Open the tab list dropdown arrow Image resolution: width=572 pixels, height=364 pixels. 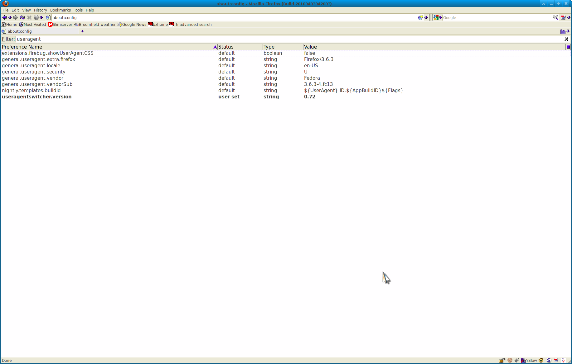568,31
